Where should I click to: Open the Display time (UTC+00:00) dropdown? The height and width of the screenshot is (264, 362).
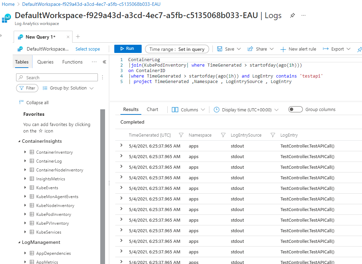246,110
